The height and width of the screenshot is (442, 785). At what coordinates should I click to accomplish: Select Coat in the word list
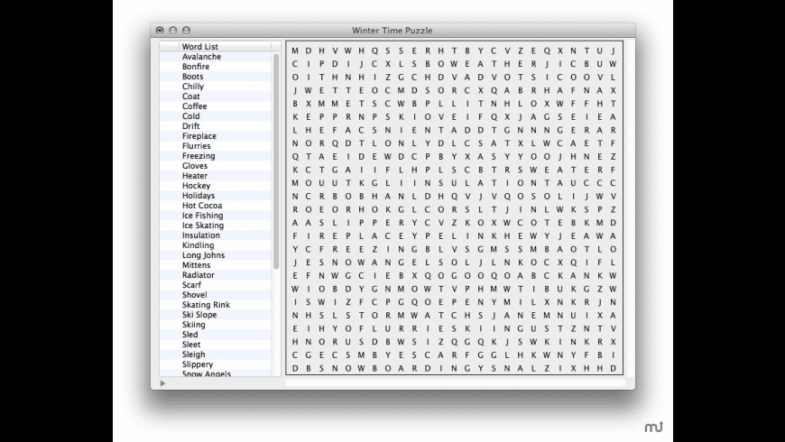pyautogui.click(x=216, y=97)
